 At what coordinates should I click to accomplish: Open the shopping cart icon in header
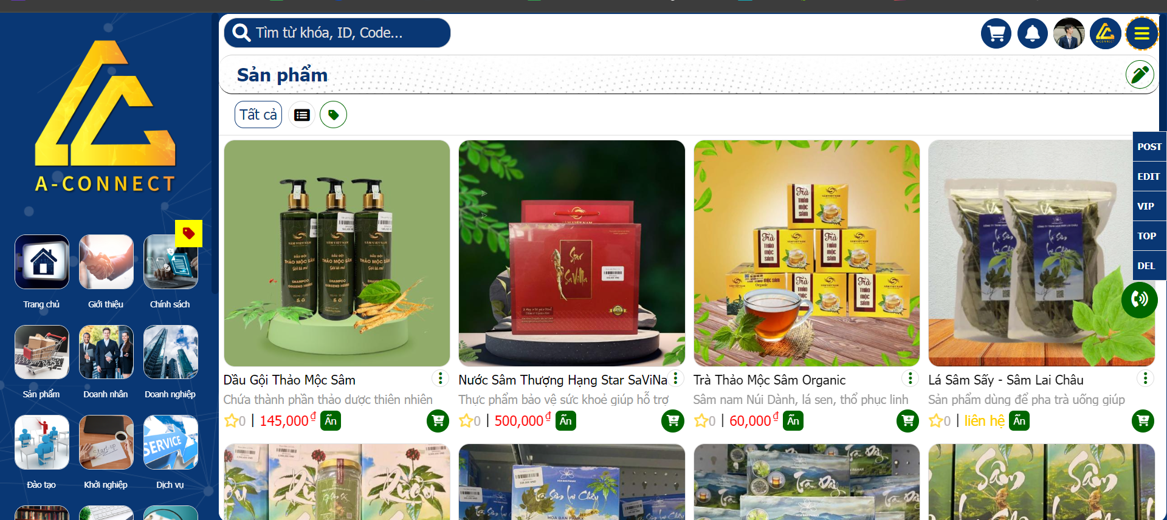(x=996, y=33)
